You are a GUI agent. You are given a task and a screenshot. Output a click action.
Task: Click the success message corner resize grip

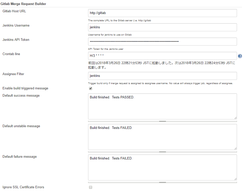pos(235,118)
